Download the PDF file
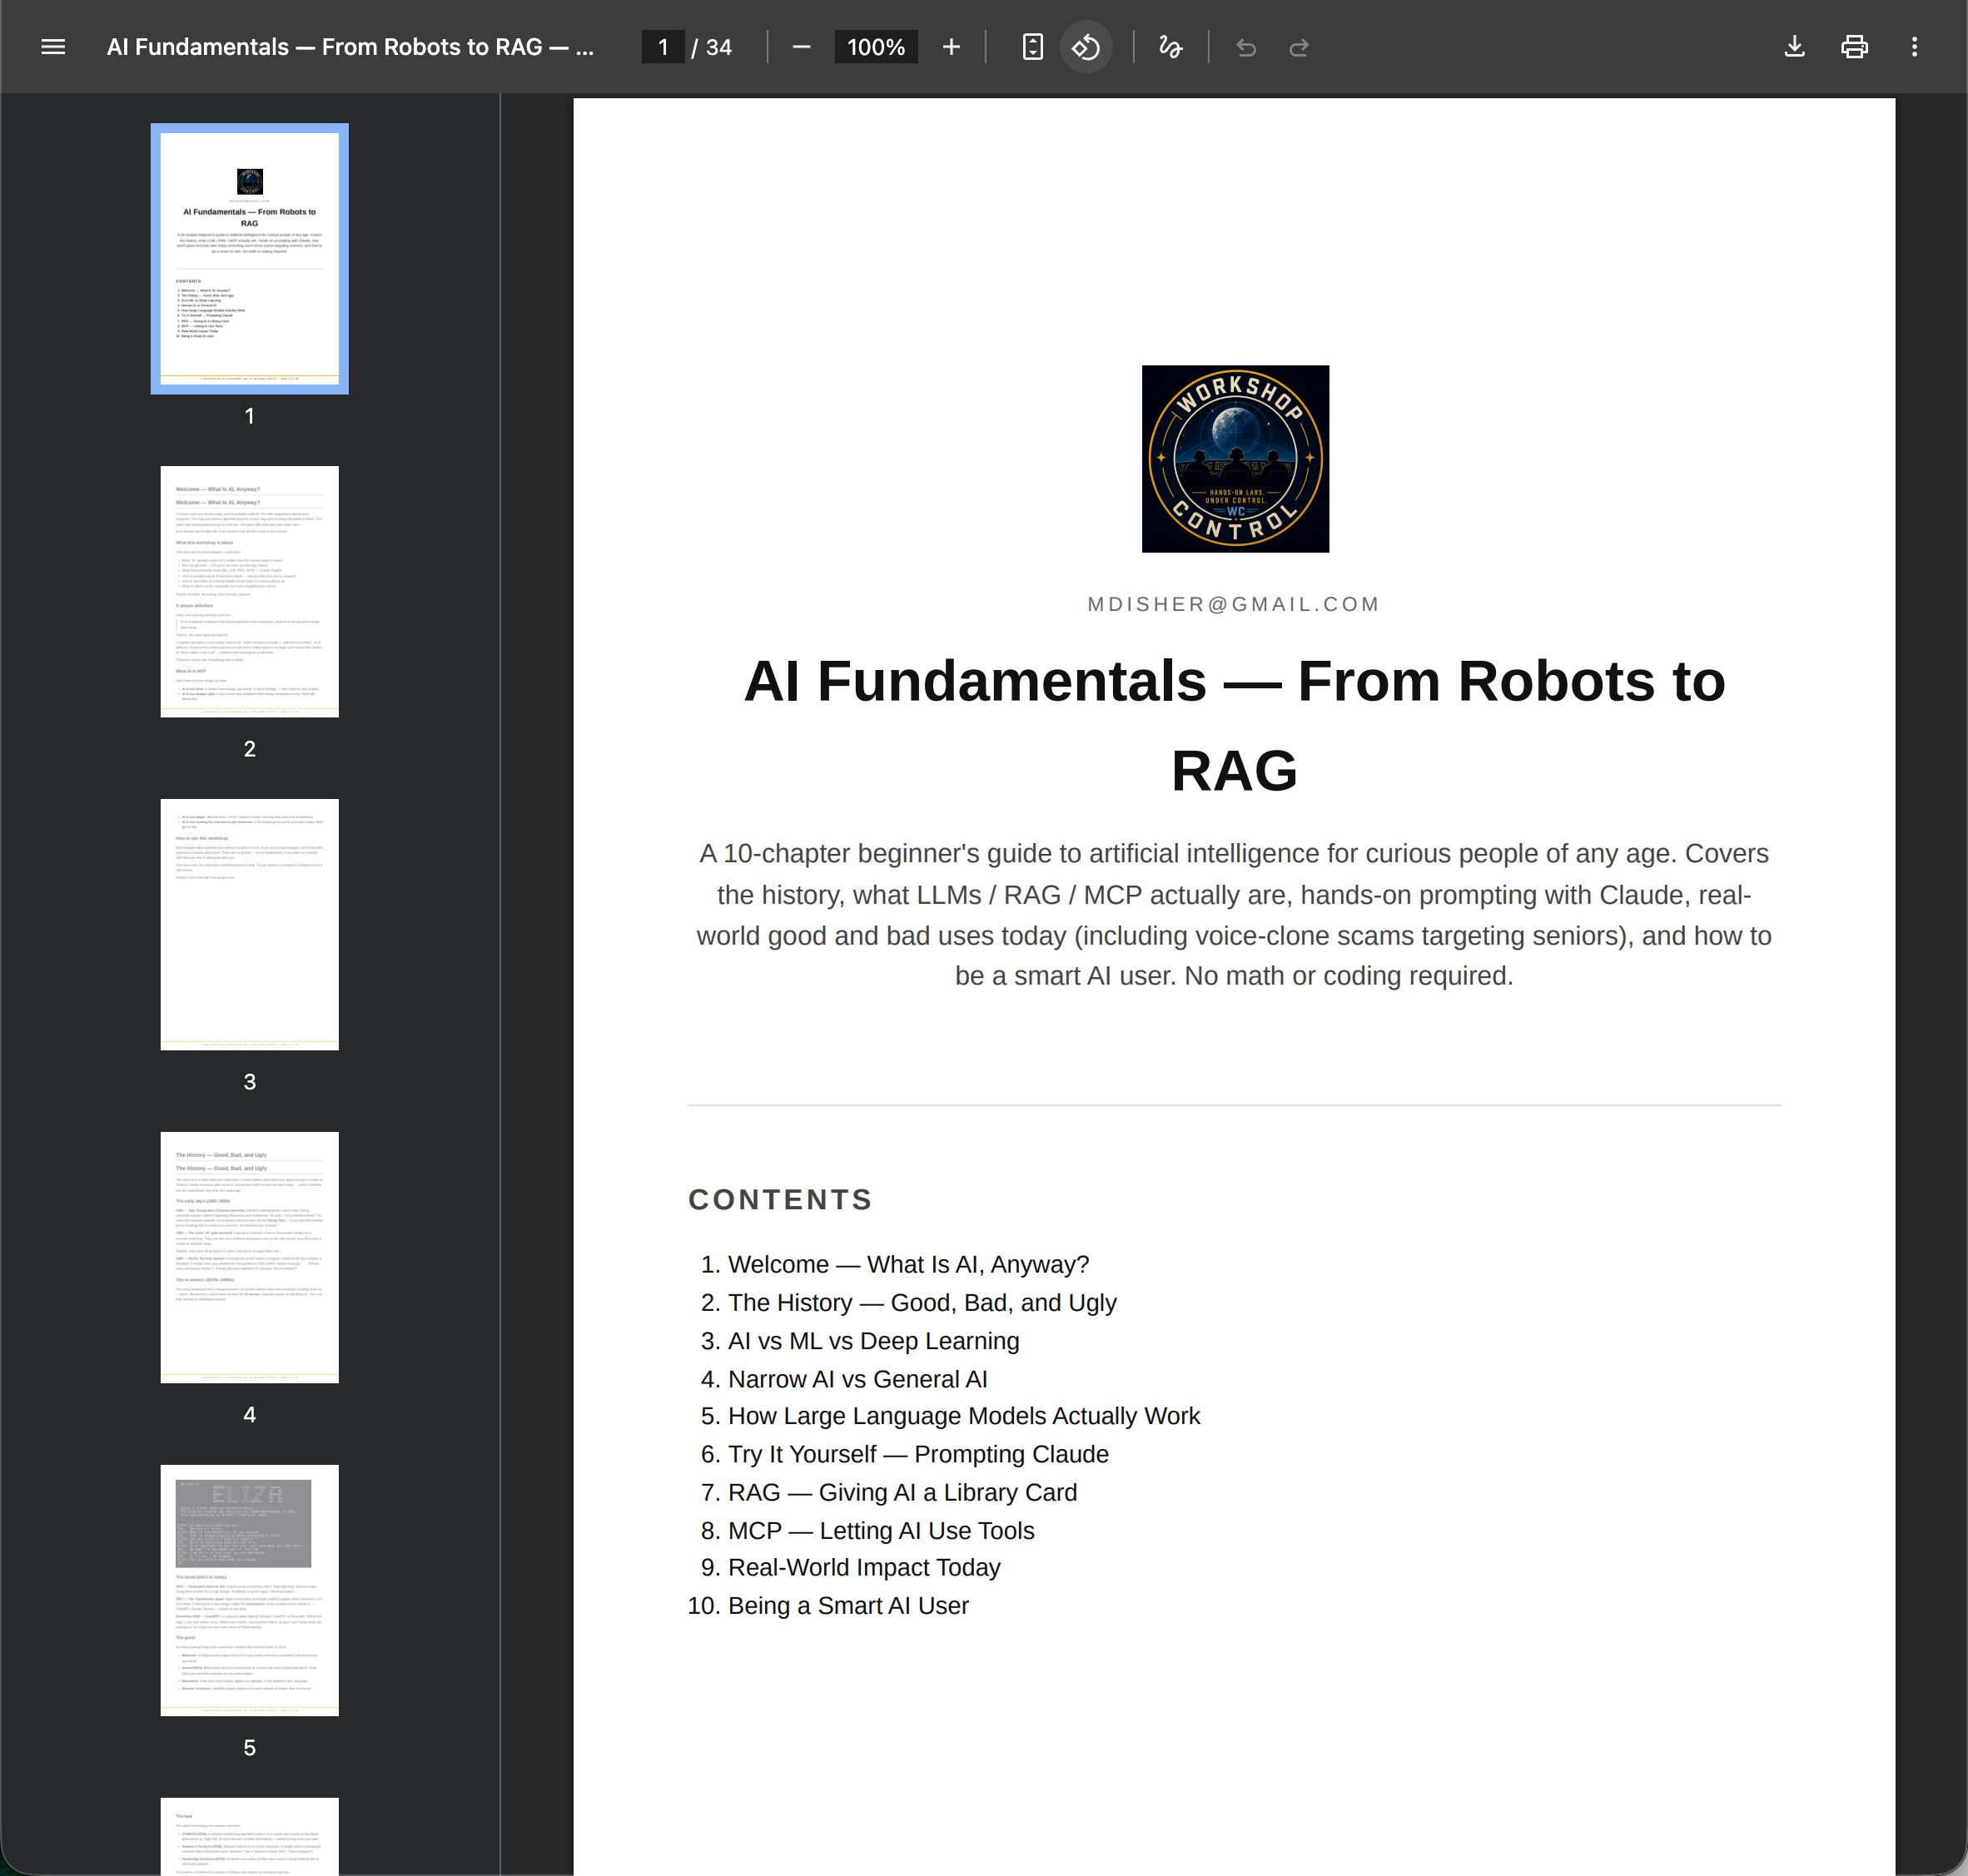 point(1795,47)
